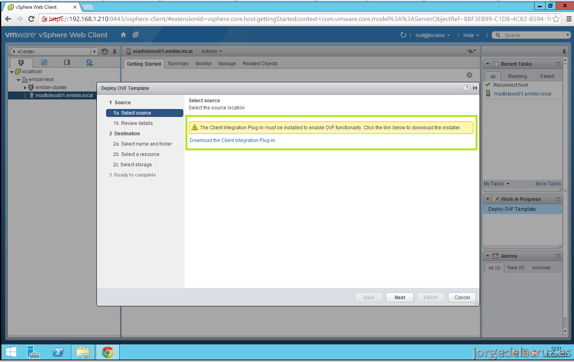Collapse the localhost tree node
Viewport: 574px width, 362px height.
[12, 72]
